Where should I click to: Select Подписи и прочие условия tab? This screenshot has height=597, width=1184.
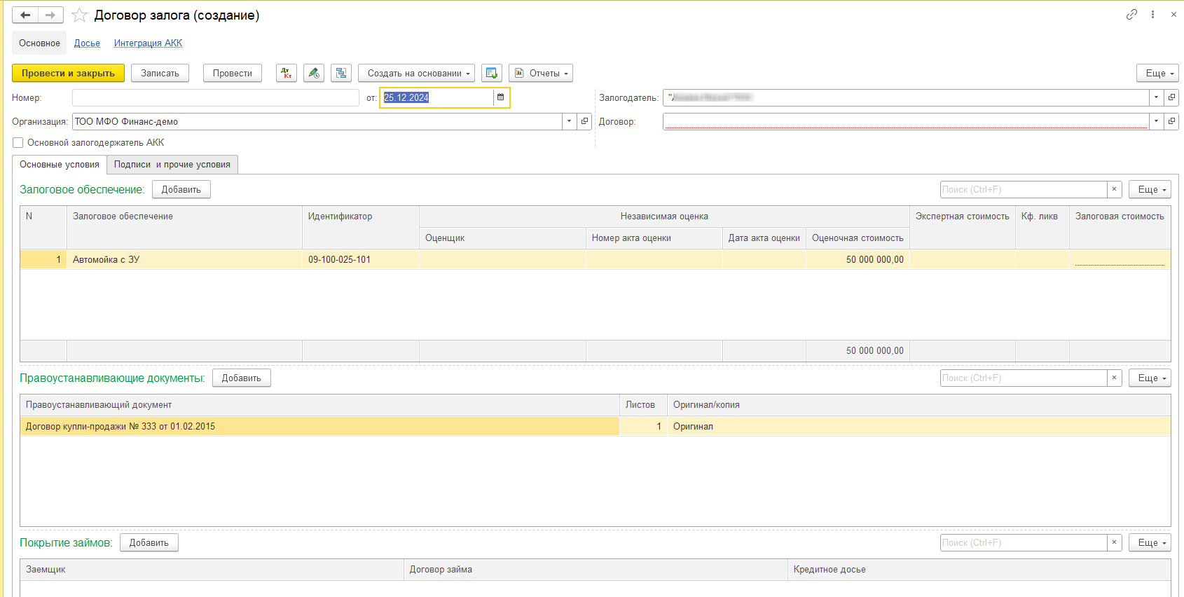pyautogui.click(x=172, y=164)
